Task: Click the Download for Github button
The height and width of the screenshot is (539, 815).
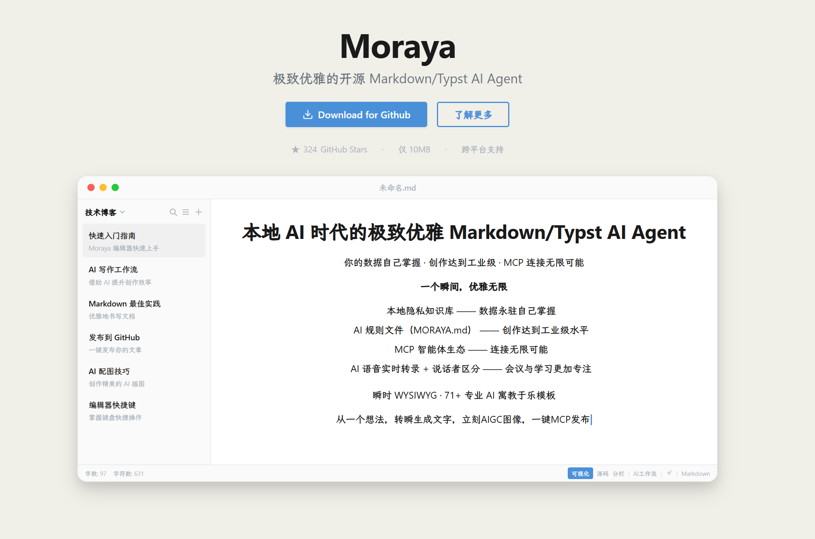Action: [x=356, y=115]
